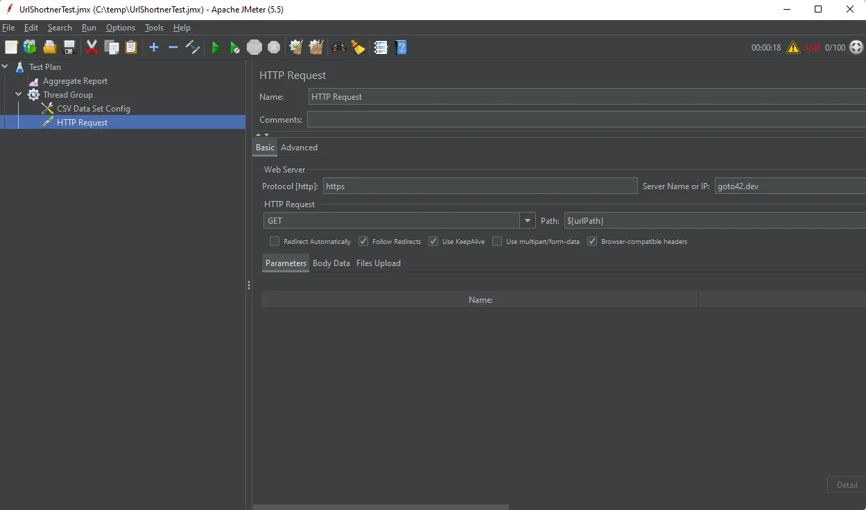Click the red 3240 error count

[x=812, y=48]
